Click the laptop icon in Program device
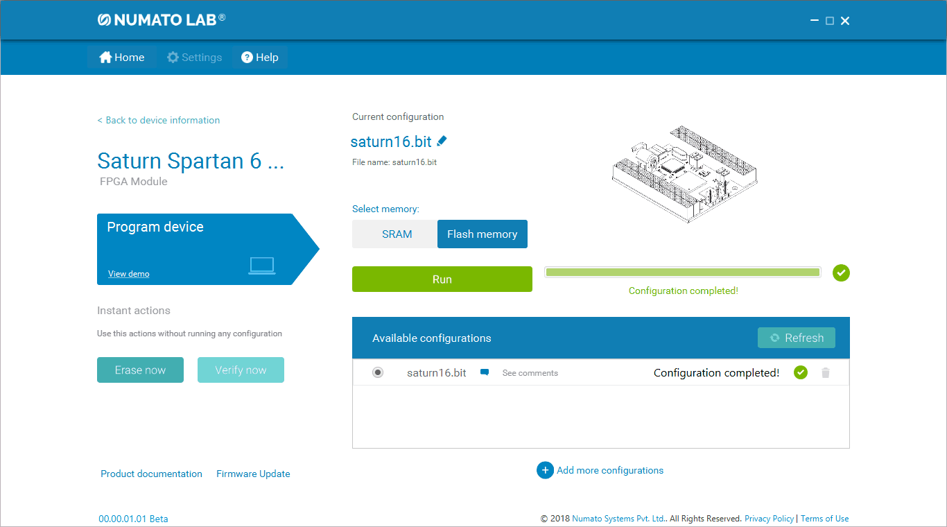 261,266
